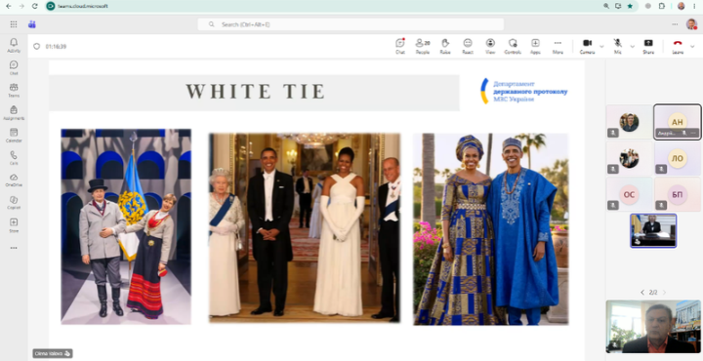Open the React emoji menu
The image size is (703, 361).
pos(468,46)
